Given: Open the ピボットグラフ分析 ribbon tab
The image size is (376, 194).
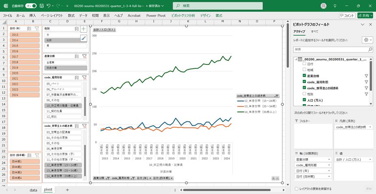Looking at the screenshot, I should tap(183, 15).
